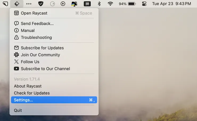Select Send Feedback... menu entry

pos(54,23)
